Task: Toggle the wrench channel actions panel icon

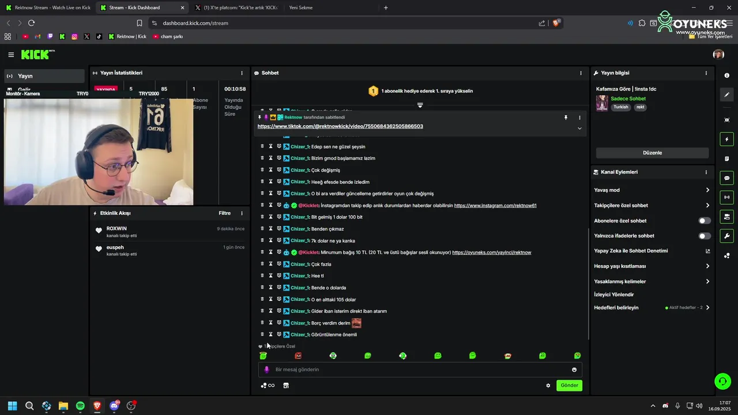Action: [x=726, y=236]
